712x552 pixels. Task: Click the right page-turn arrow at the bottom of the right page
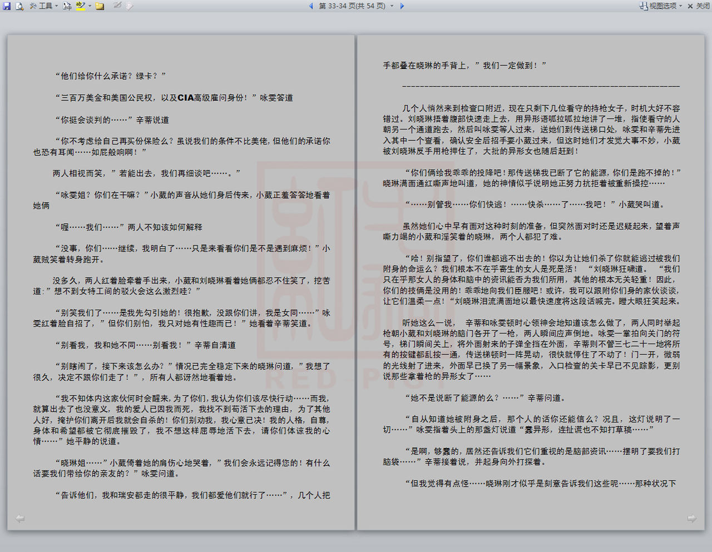tap(691, 519)
